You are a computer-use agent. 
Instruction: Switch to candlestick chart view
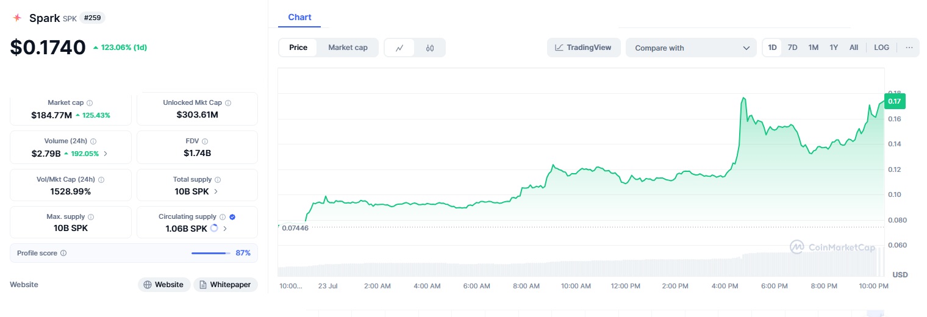click(430, 48)
